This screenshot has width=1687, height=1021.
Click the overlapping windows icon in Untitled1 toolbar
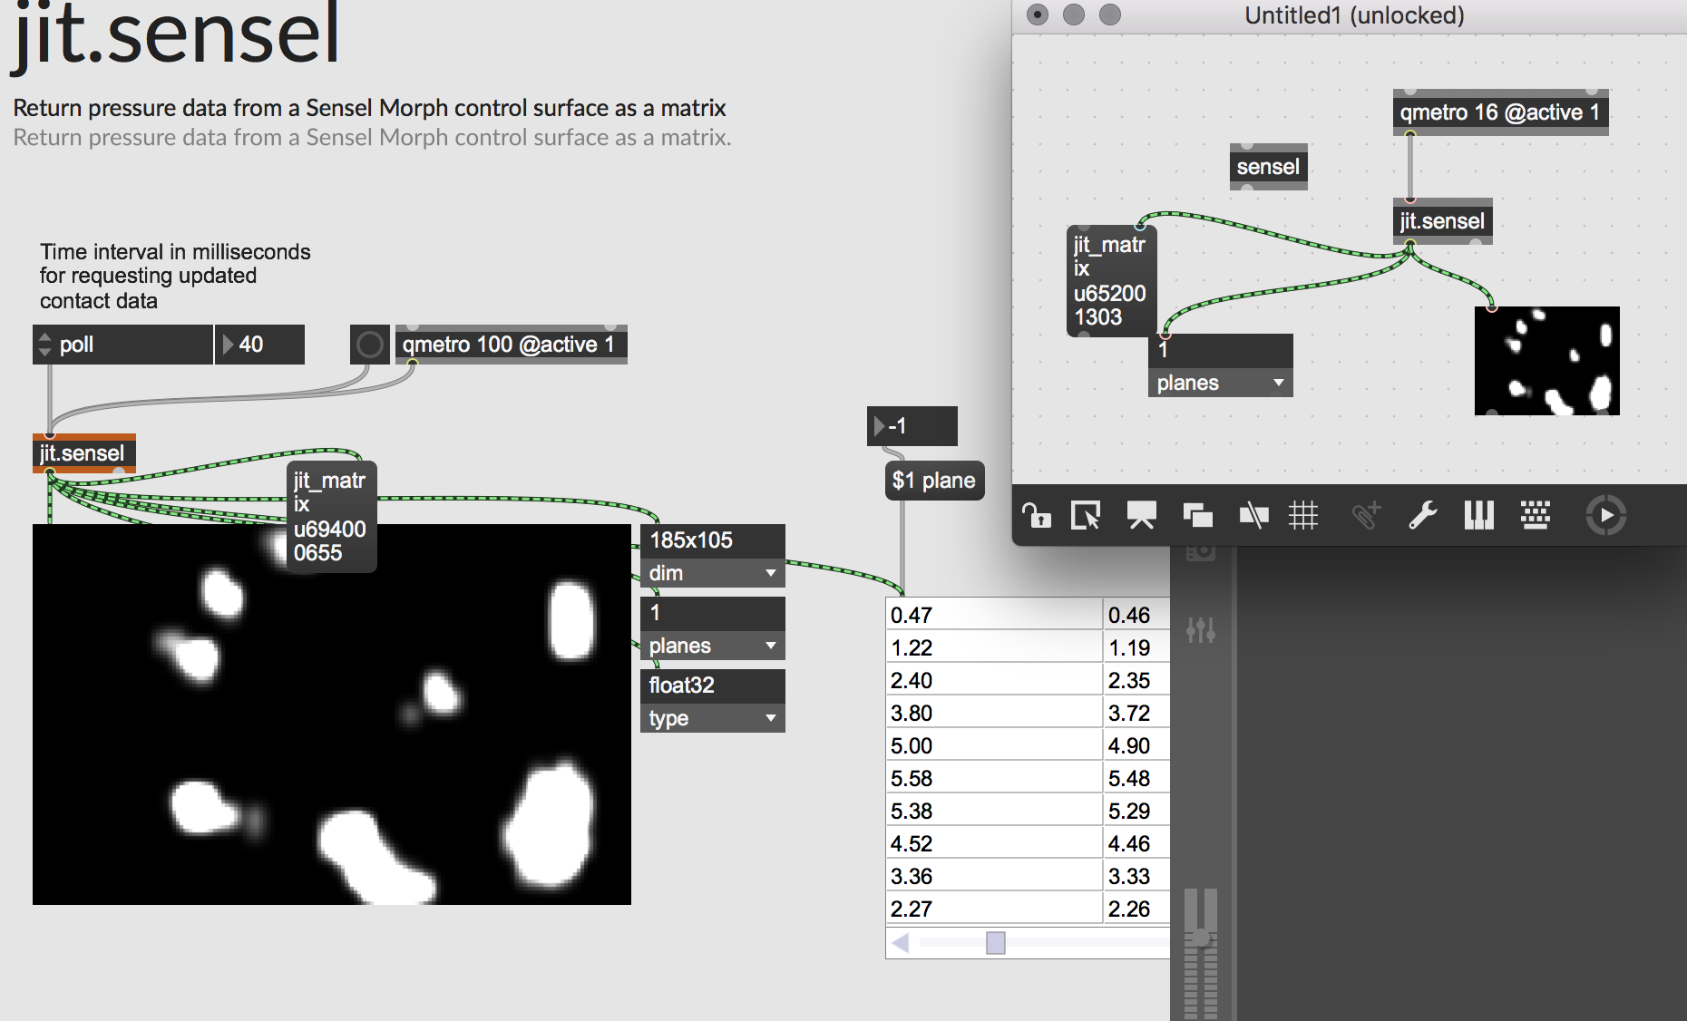click(x=1198, y=516)
